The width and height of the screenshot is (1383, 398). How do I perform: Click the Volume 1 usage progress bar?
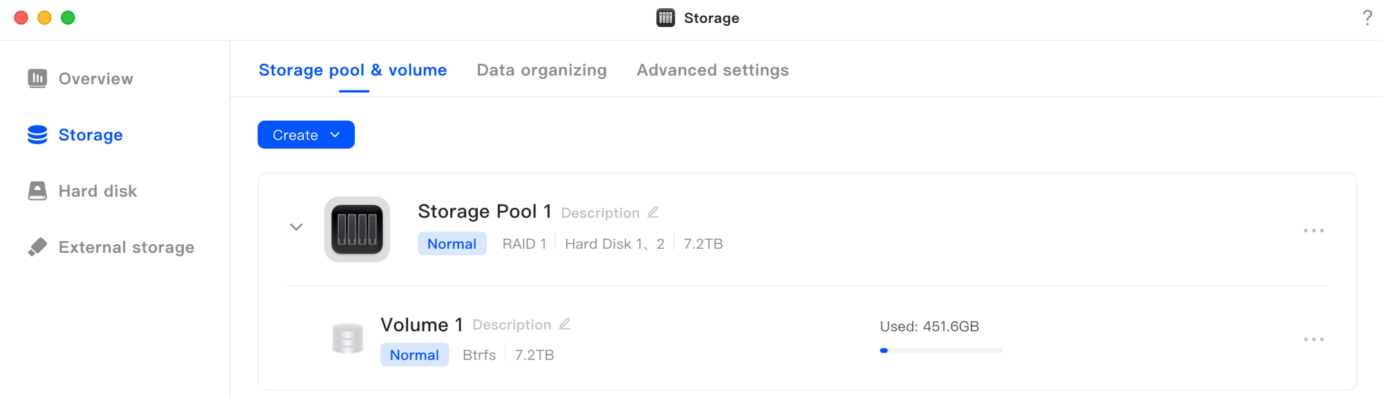click(x=940, y=351)
